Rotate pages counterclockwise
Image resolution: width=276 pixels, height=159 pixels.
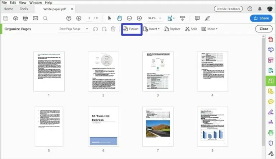pyautogui.click(x=96, y=29)
